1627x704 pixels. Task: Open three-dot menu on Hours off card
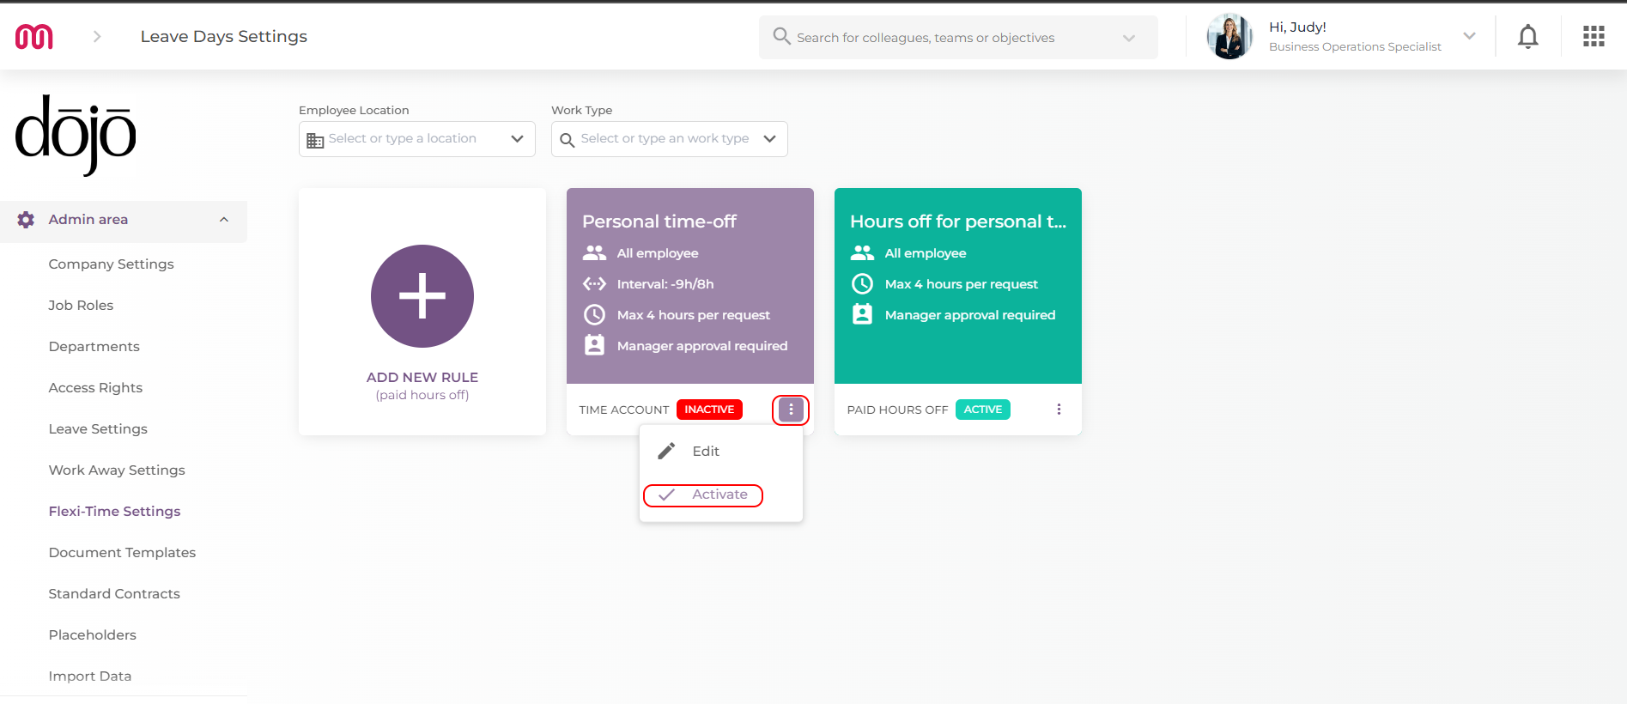1059,410
